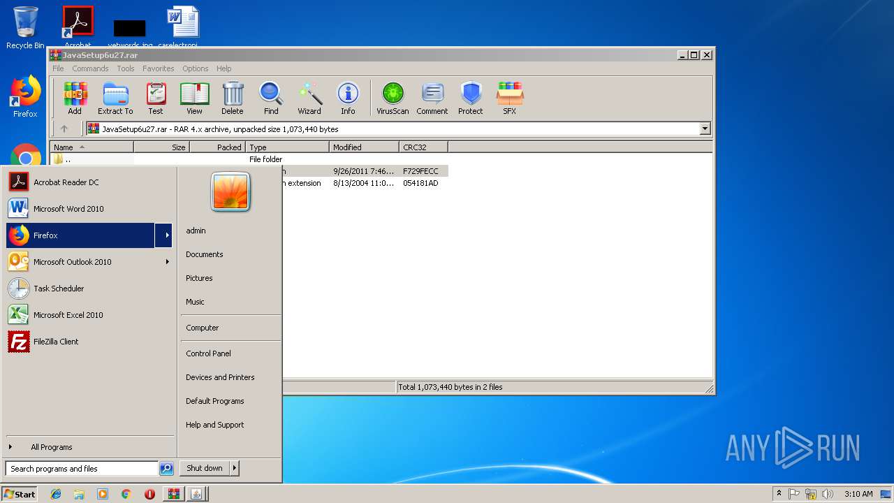Open Computer from the Start menu

click(x=202, y=328)
